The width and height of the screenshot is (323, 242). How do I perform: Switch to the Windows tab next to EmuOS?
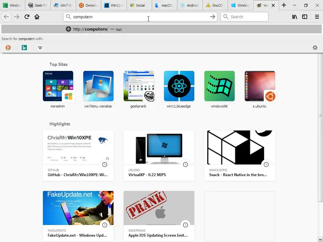click(x=241, y=5)
